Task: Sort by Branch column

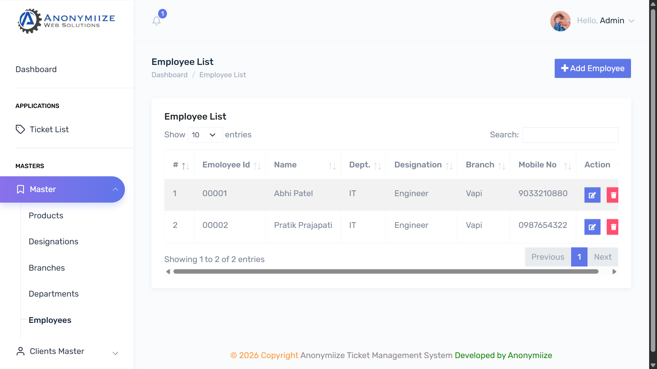Action: 484,165
